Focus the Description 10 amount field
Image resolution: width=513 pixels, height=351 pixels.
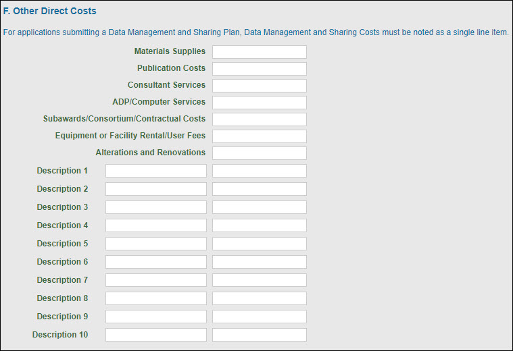coord(259,335)
